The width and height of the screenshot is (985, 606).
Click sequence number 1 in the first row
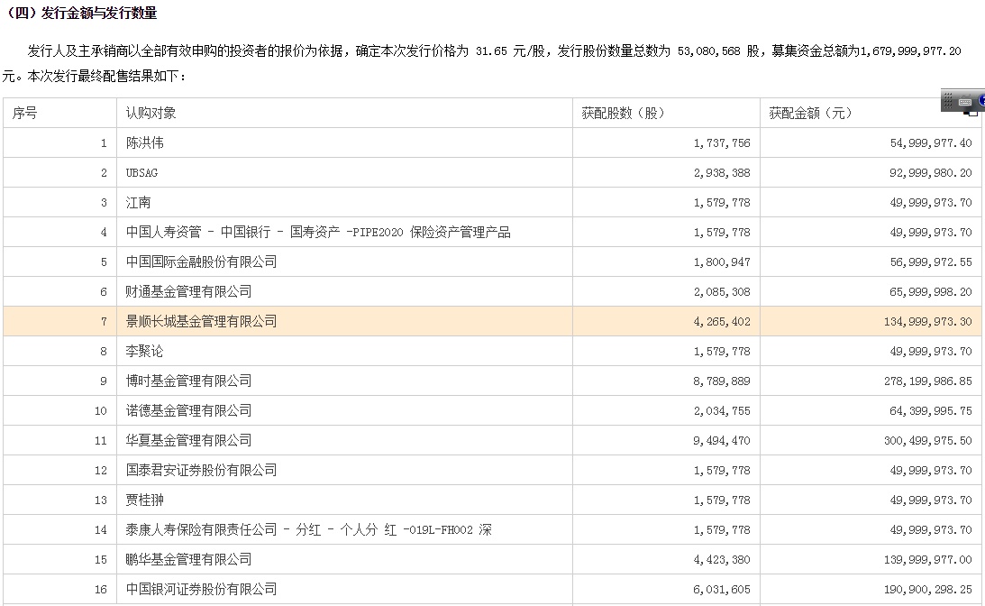click(104, 143)
